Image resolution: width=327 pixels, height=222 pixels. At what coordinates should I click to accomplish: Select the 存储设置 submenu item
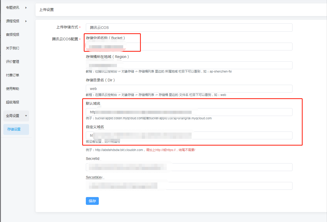click(16, 129)
